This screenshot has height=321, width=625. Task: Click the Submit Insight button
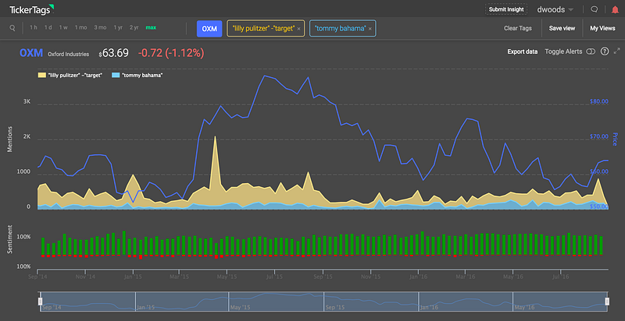pos(506,9)
